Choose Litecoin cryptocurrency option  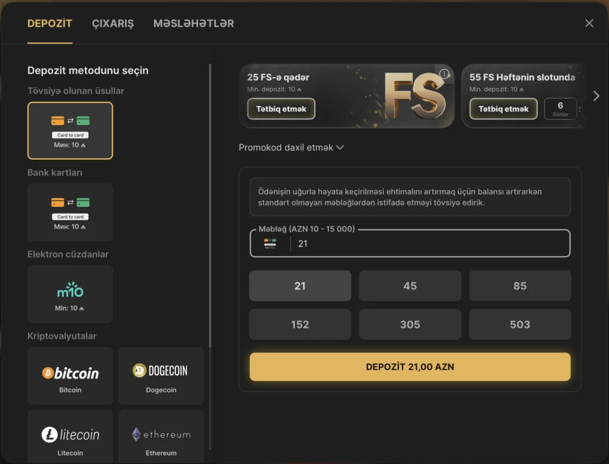point(70,437)
